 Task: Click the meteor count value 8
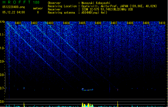[38, 12]
